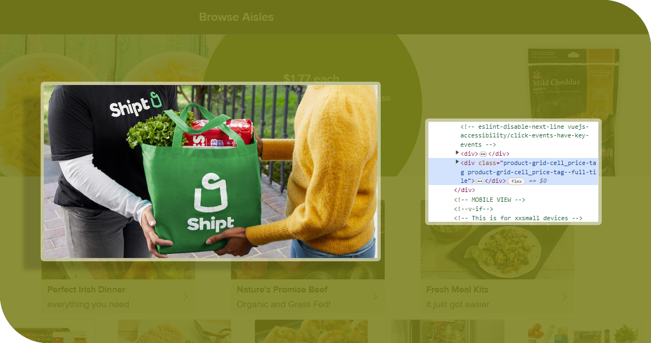The height and width of the screenshot is (343, 651).
Task: Click the chevron arrow beside Perfect Irish Dinner
Action: coord(185,296)
